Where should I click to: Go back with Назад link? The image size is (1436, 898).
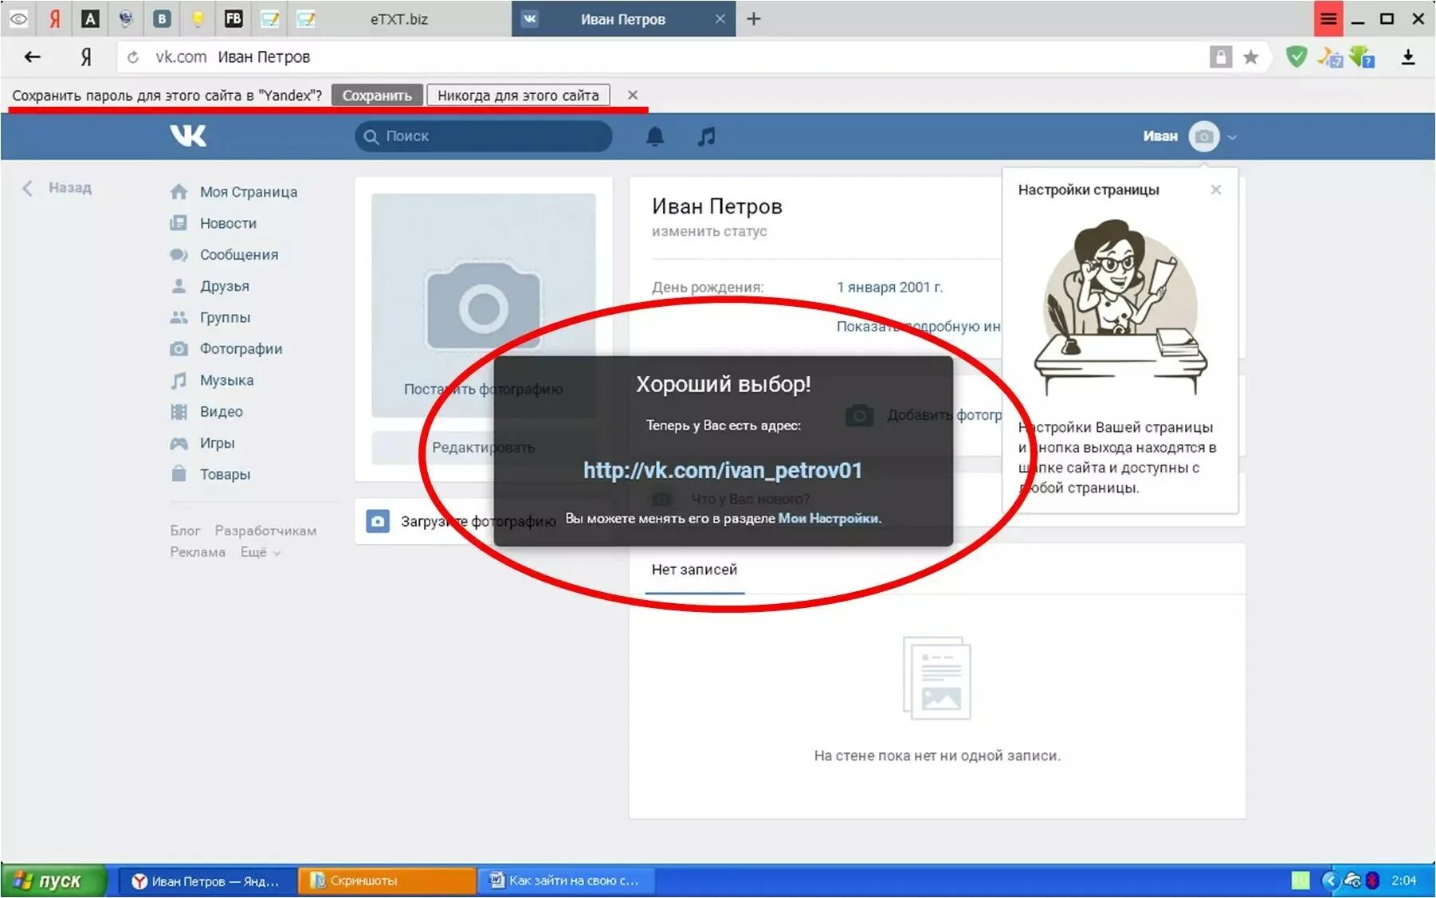click(57, 188)
